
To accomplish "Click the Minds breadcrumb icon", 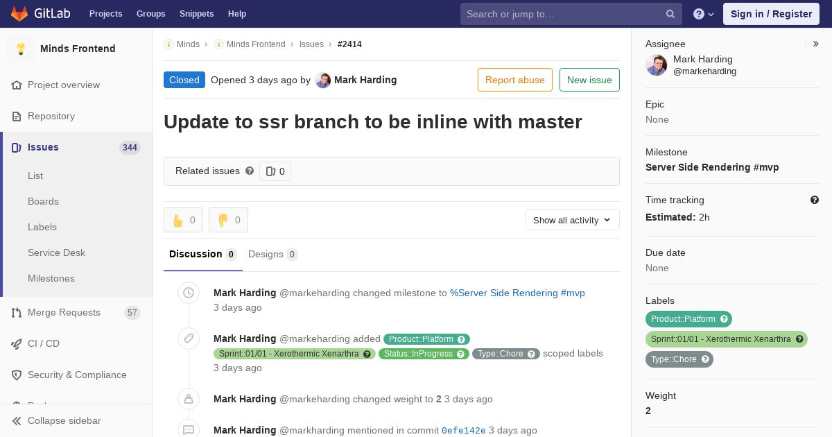I will 168,44.
